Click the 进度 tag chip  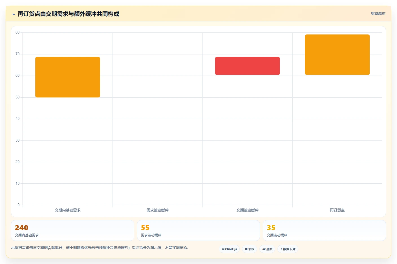tap(267, 249)
